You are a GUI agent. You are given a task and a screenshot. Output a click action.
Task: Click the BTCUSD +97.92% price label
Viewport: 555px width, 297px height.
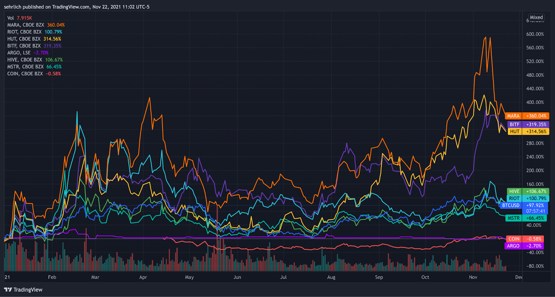click(x=524, y=205)
